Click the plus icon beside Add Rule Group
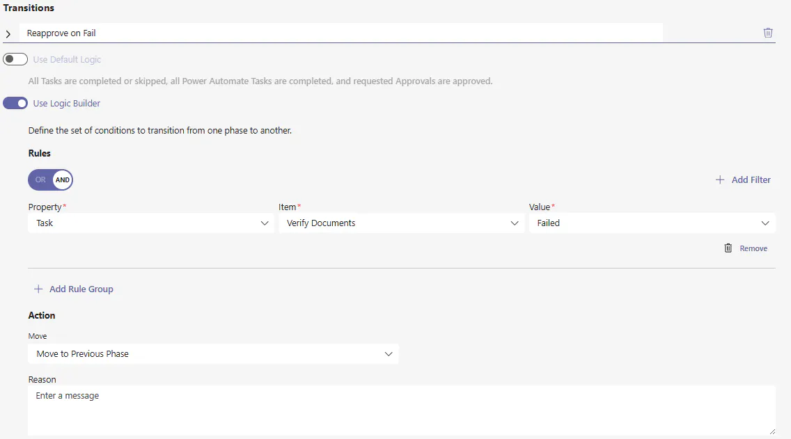 coord(38,289)
